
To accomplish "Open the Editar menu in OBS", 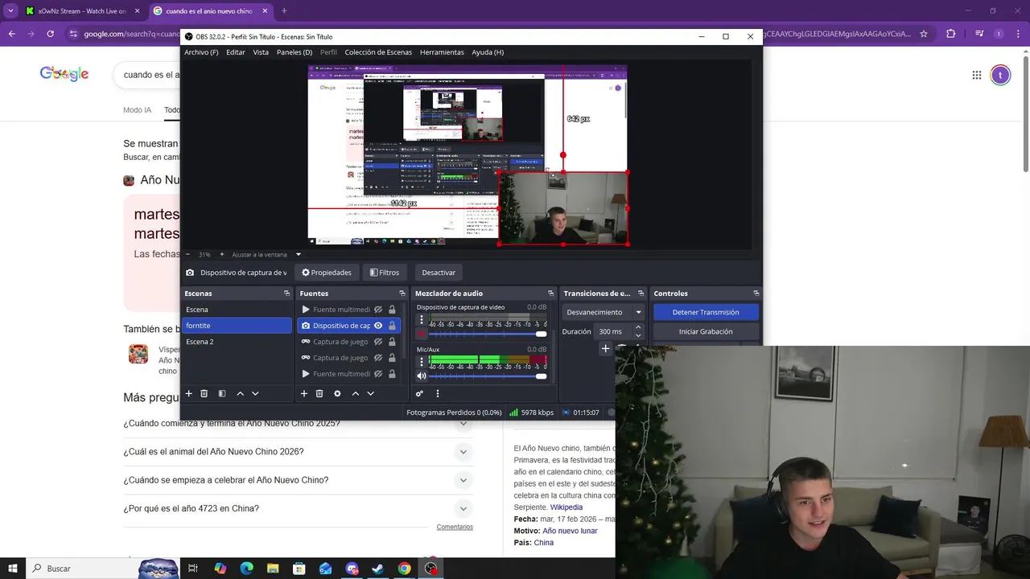I will point(236,52).
